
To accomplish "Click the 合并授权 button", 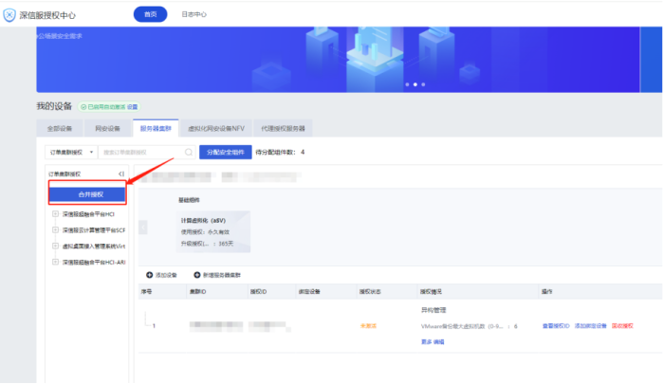I will coord(88,193).
